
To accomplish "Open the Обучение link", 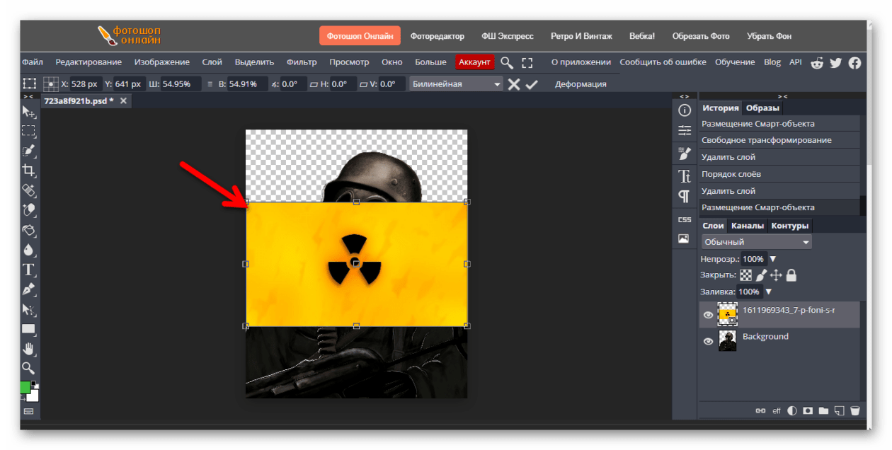I will pyautogui.click(x=735, y=62).
